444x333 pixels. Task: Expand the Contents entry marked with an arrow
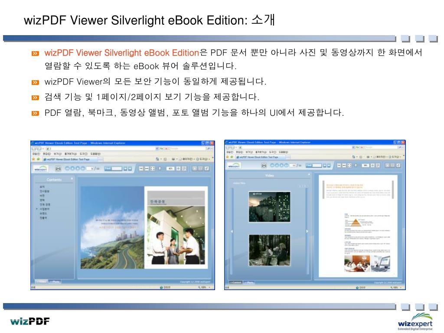[x=37, y=209]
